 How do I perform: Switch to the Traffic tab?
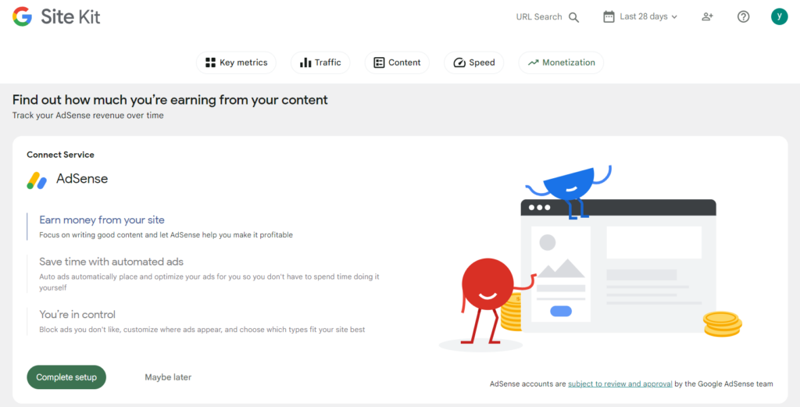[320, 62]
